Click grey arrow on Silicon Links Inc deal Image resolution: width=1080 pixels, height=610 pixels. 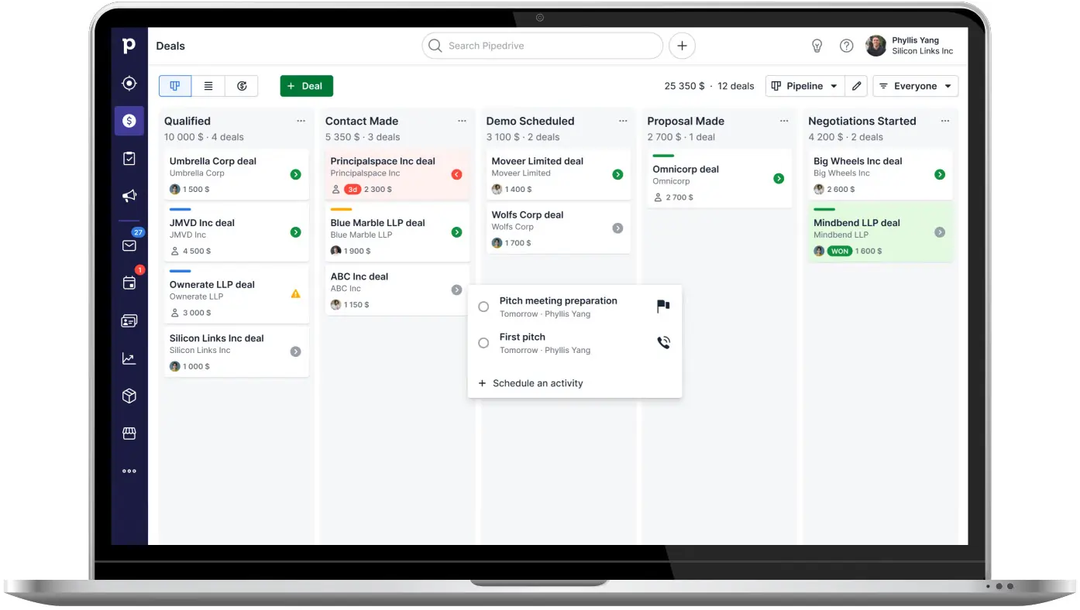tap(295, 351)
